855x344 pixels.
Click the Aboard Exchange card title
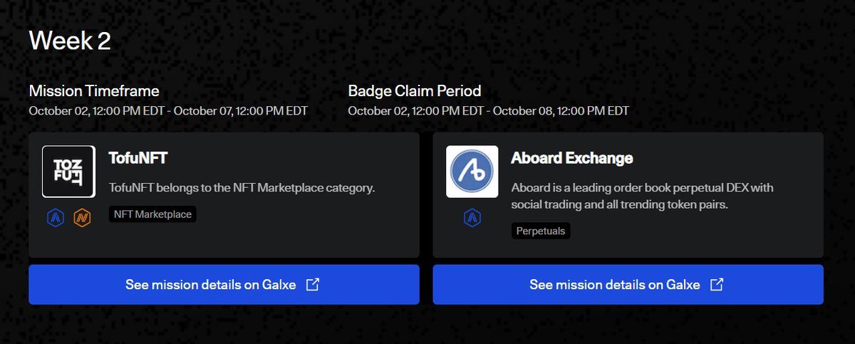tap(572, 157)
